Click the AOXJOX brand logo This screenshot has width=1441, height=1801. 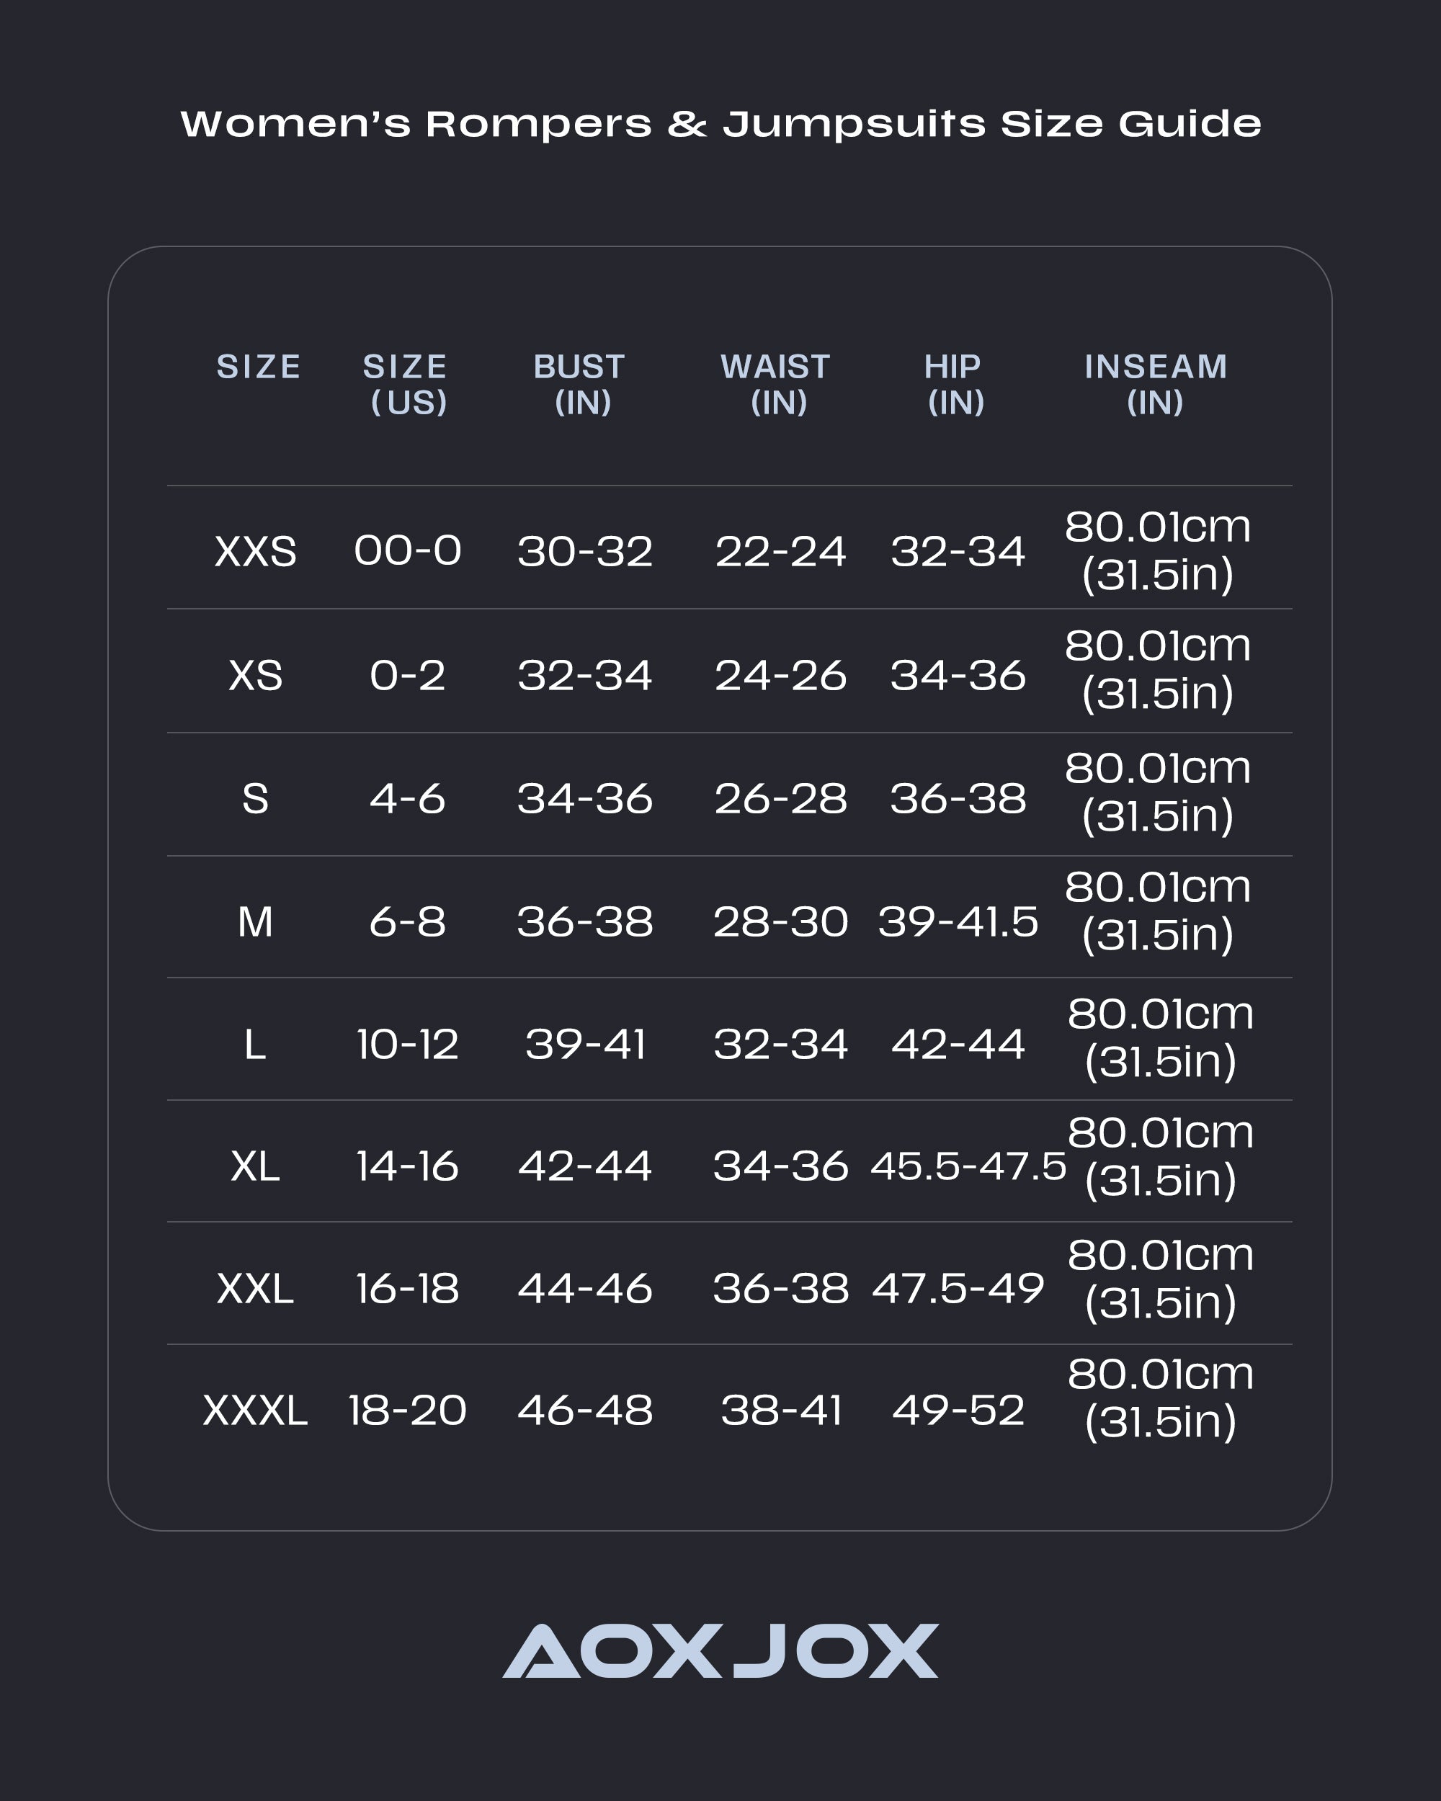click(x=720, y=1650)
